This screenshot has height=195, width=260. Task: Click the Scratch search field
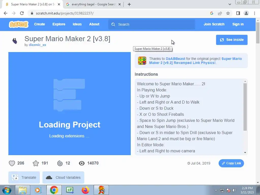pos(152,24)
